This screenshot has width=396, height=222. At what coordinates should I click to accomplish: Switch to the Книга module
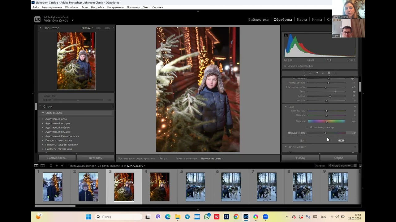tap(317, 19)
